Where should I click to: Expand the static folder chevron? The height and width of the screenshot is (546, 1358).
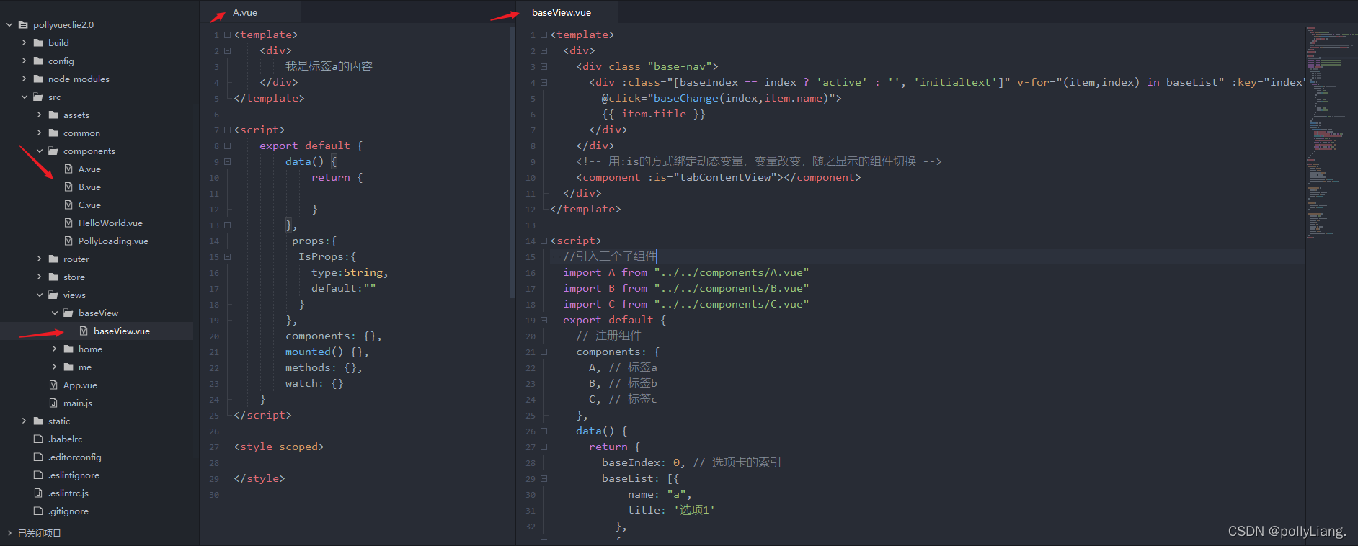[x=24, y=421]
